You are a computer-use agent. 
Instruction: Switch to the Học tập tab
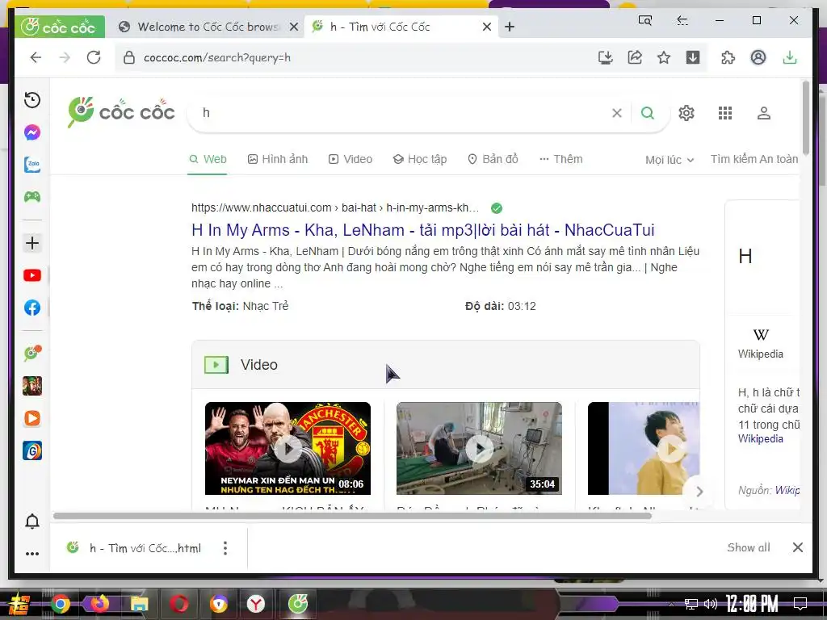click(420, 159)
